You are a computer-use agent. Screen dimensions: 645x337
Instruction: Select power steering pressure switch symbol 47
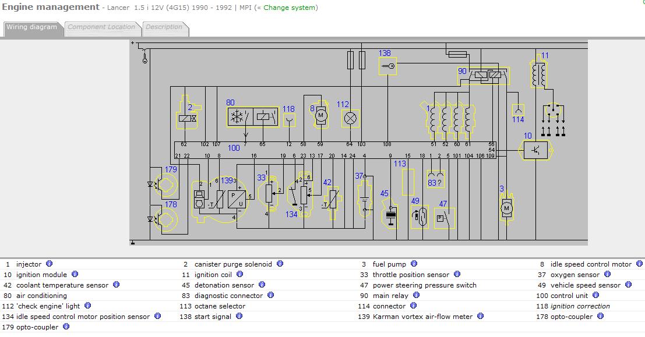point(444,218)
